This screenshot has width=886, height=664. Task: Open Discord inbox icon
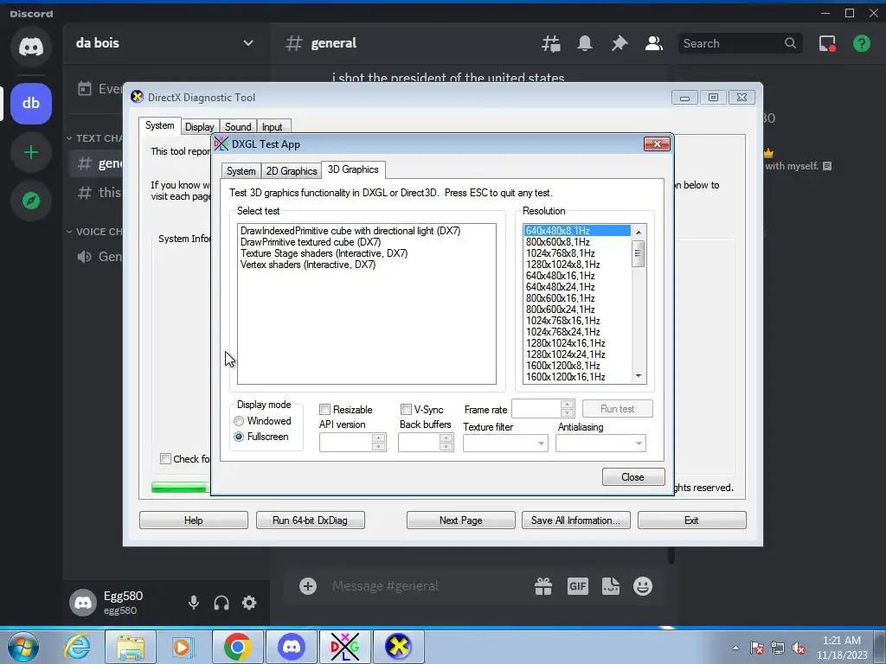(x=827, y=43)
